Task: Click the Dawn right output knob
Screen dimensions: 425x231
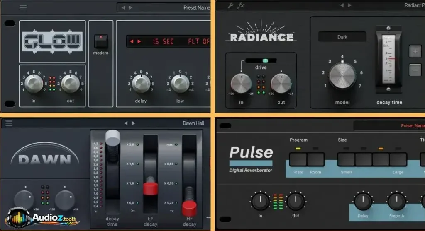Action: (x=65, y=200)
